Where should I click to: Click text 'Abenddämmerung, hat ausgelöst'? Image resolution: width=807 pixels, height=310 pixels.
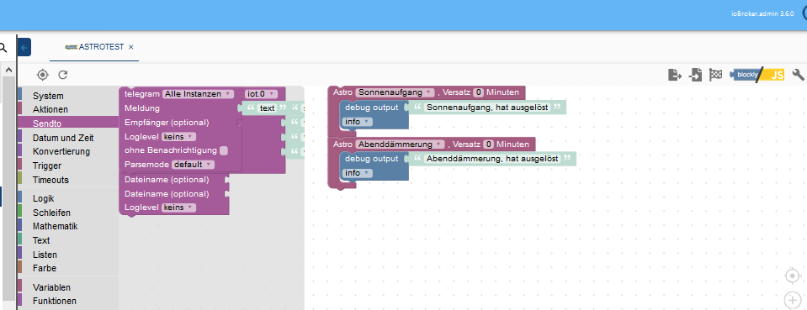click(492, 159)
